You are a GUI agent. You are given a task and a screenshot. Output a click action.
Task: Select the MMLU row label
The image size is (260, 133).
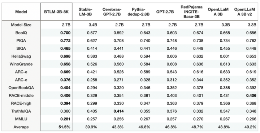click(x=21, y=119)
